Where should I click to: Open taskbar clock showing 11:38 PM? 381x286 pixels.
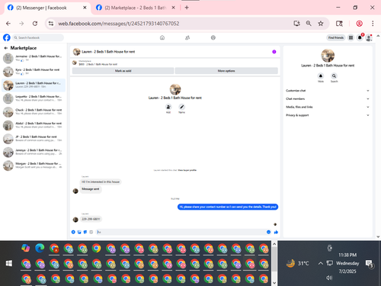point(347,263)
